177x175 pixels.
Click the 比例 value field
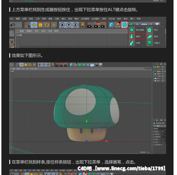(163, 142)
